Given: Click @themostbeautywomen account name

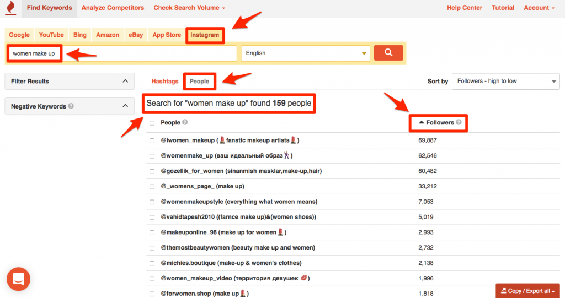Looking at the screenshot, I should tap(195, 248).
